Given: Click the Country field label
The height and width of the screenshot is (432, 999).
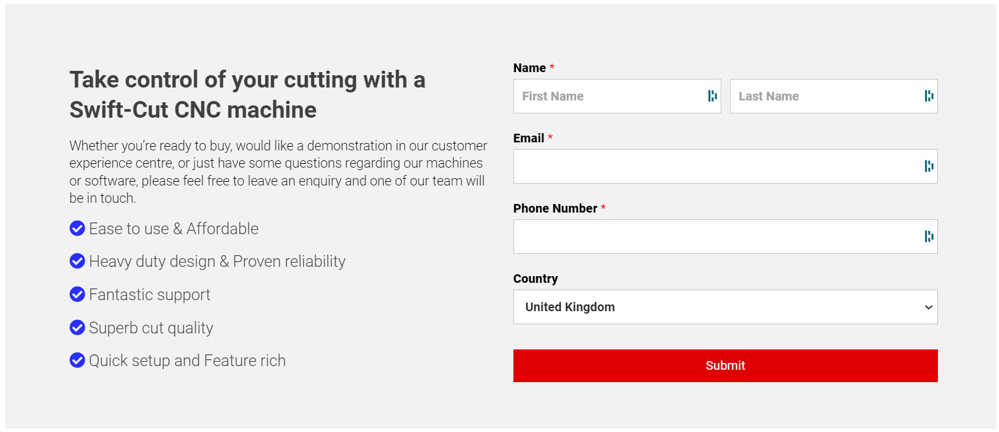Looking at the screenshot, I should (x=535, y=279).
